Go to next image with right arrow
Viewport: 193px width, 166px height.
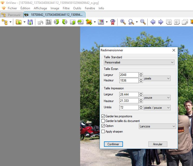pos(161,22)
